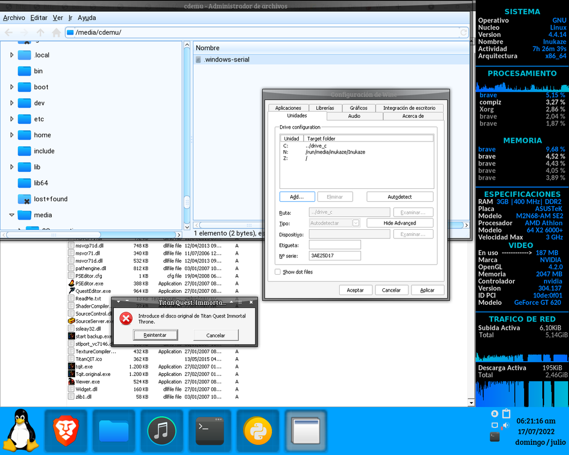569x455 pixels.
Task: Click Hide Advanced button
Action: coord(400,223)
